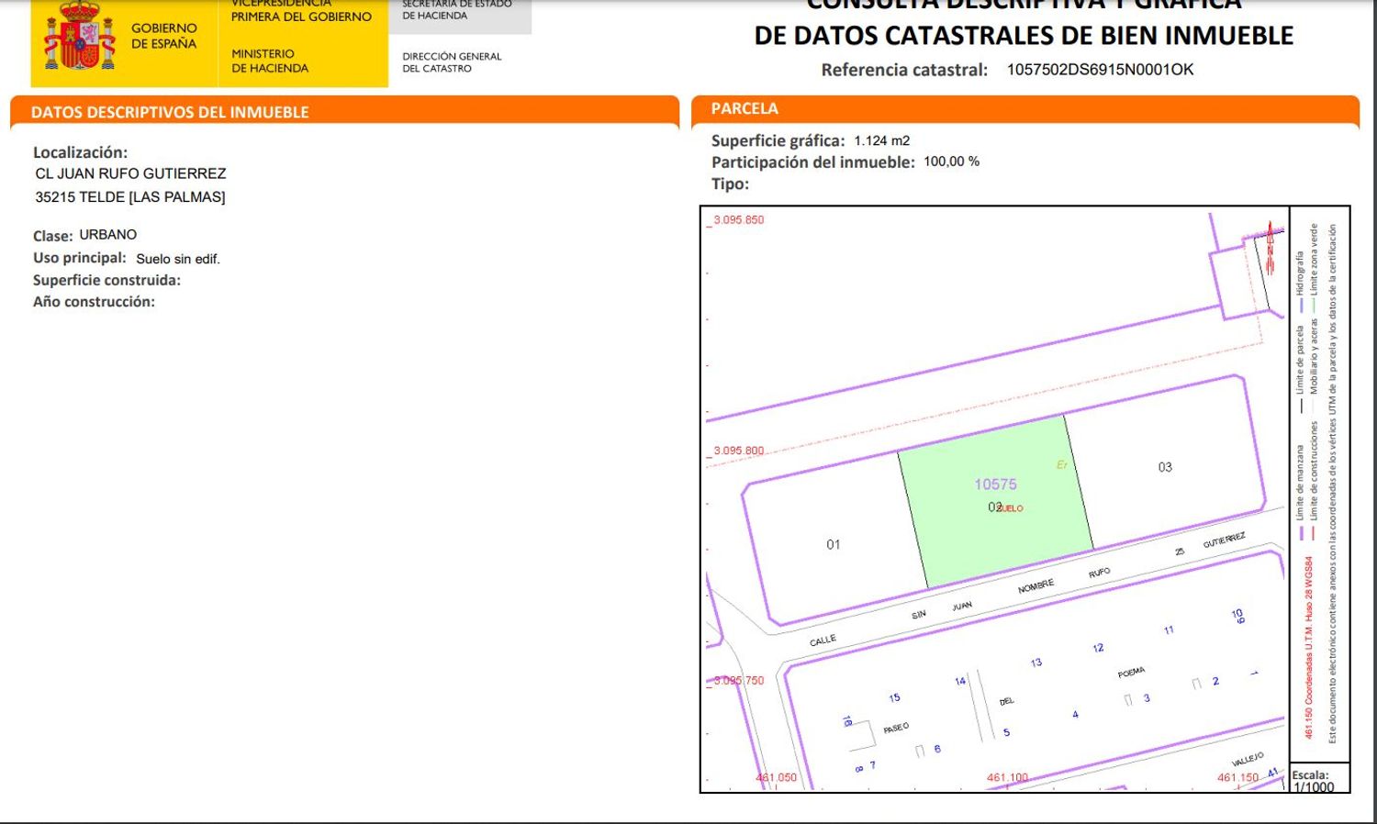This screenshot has width=1377, height=824.
Task: Click the 'Superficie construida:' label
Action: pos(106,280)
